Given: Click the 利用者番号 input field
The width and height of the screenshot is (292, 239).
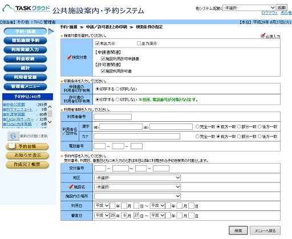Looking at the screenshot, I should [x=112, y=117].
